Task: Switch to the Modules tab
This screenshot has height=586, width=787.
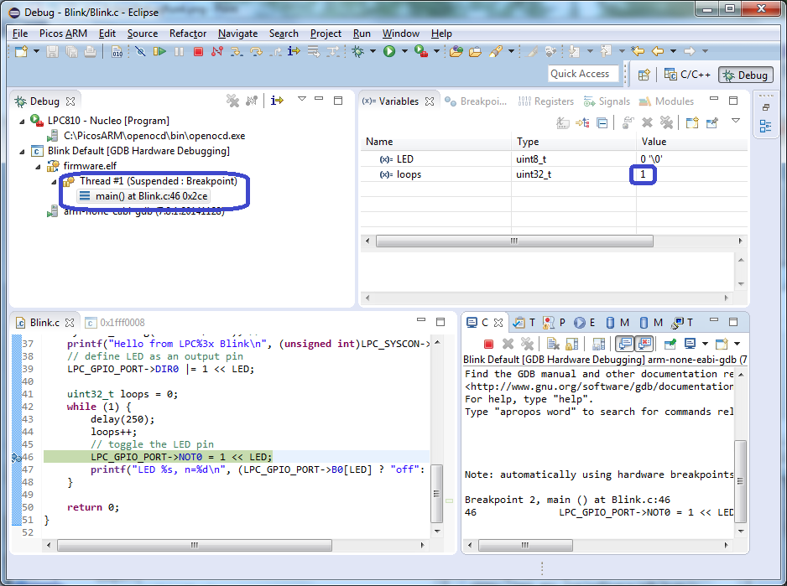Action: (666, 101)
